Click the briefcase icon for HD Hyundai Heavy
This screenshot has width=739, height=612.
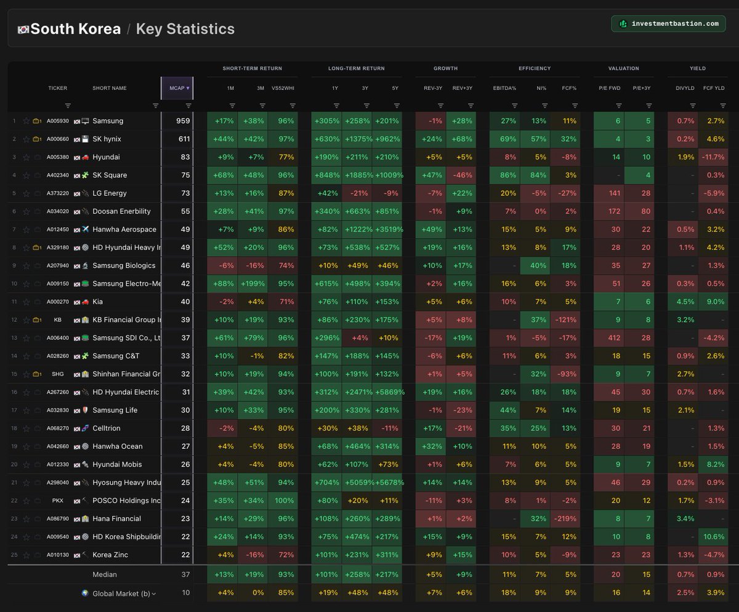36,248
